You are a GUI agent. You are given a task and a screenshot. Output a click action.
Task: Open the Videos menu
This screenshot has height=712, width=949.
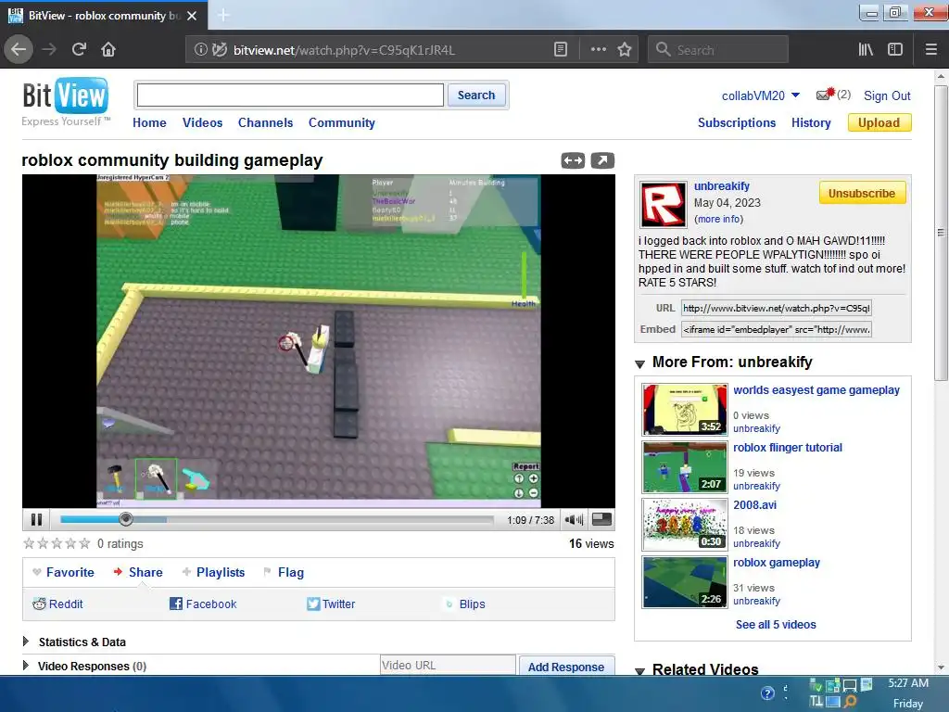(x=202, y=122)
